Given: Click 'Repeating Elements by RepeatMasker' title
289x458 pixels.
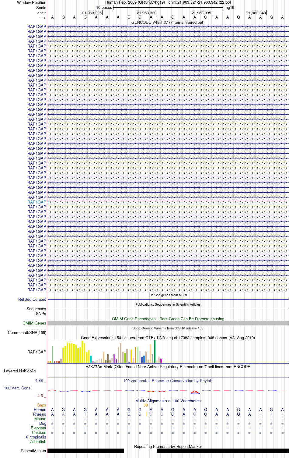Looking at the screenshot, I should (x=168, y=447).
